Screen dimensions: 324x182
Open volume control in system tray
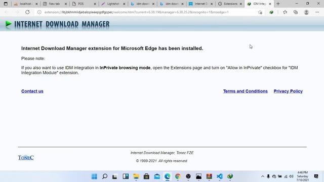(292, 176)
